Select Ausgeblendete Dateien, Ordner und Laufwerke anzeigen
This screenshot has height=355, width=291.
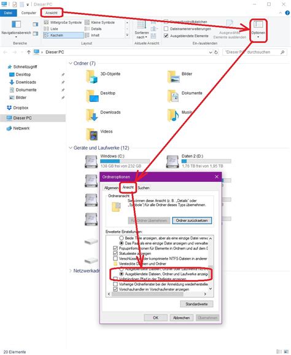(122, 274)
